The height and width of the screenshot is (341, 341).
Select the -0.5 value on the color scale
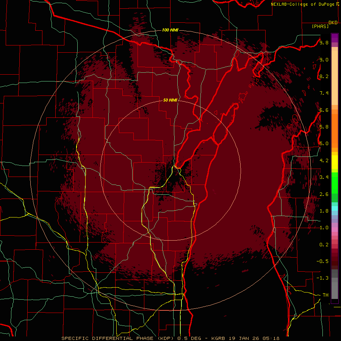tap(322, 261)
